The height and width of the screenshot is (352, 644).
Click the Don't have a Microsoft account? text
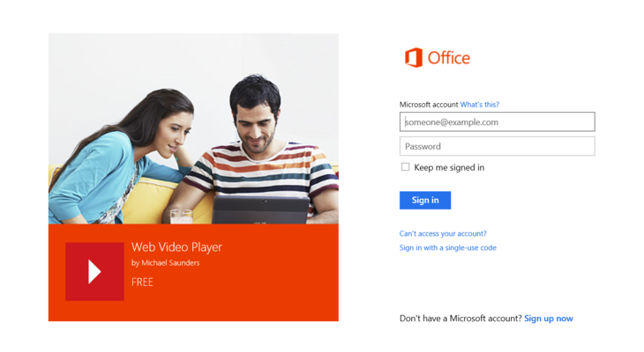click(461, 319)
